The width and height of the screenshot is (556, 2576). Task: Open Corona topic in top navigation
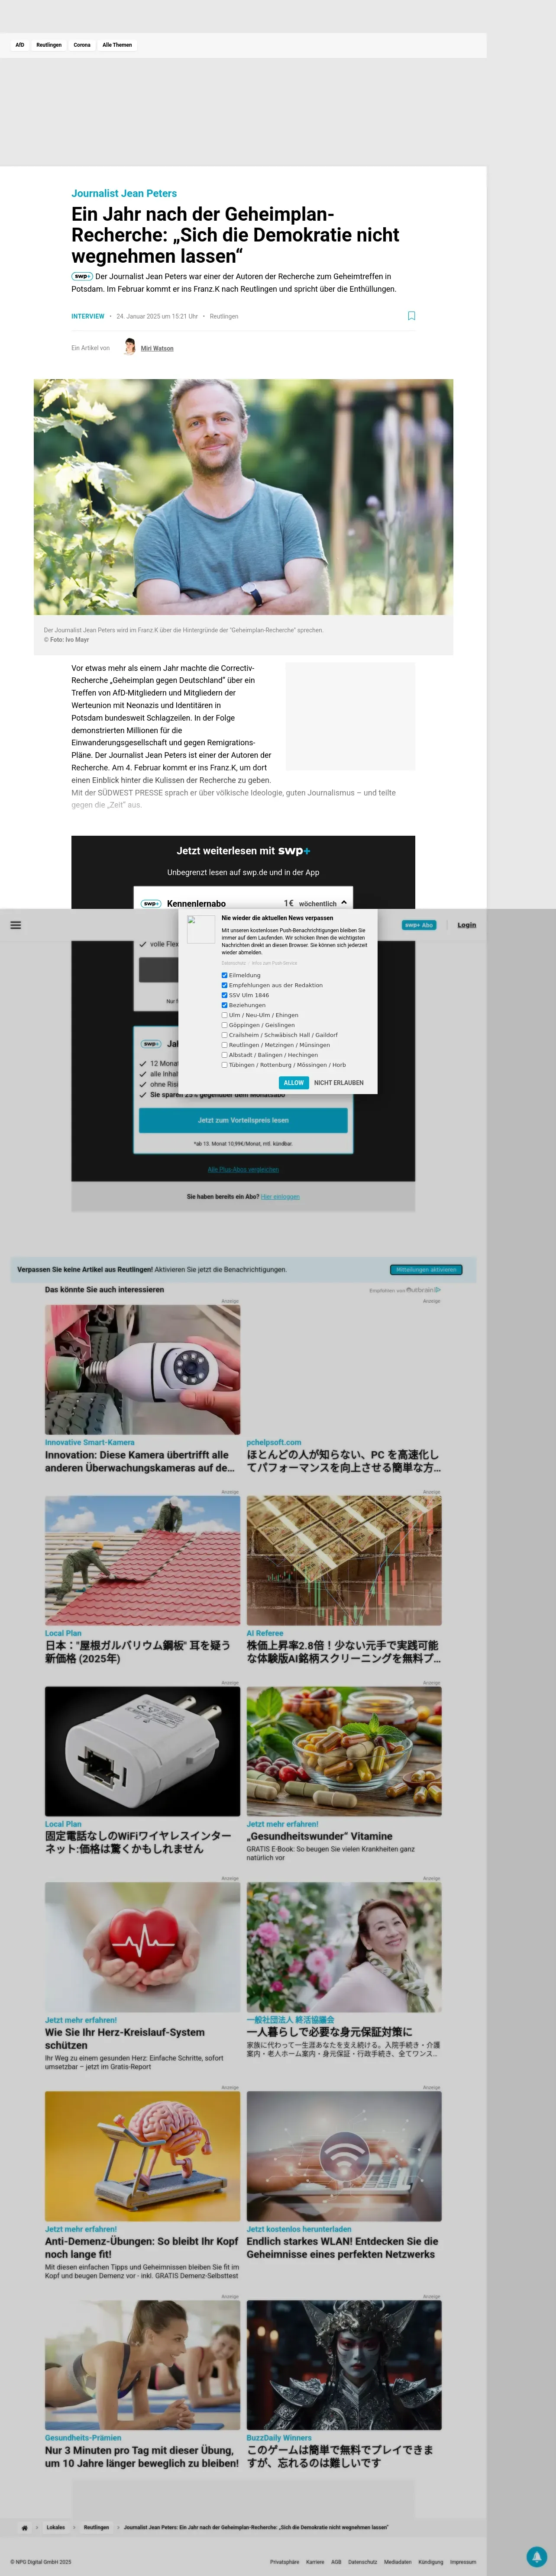click(82, 45)
